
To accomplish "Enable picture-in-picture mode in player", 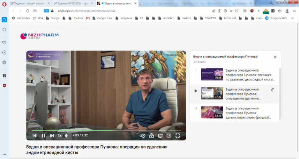I will coord(169,136).
